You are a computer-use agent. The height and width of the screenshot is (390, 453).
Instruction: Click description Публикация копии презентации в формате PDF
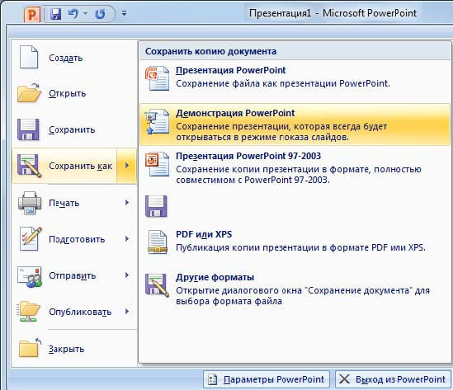click(x=300, y=247)
